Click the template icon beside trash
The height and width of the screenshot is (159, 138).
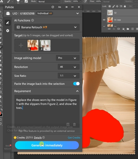(x=68, y=124)
